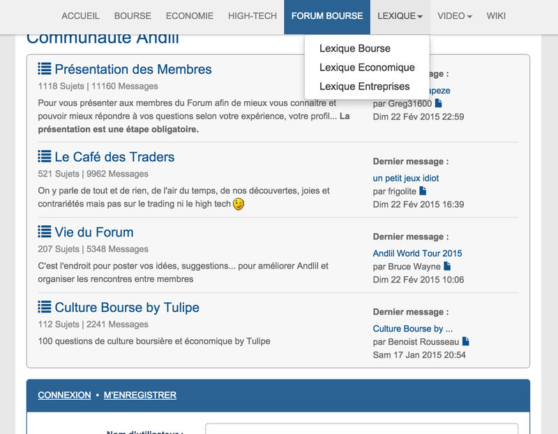Click the list icon beside Culture Bourse by Tulipe
The image size is (558, 434).
45,307
